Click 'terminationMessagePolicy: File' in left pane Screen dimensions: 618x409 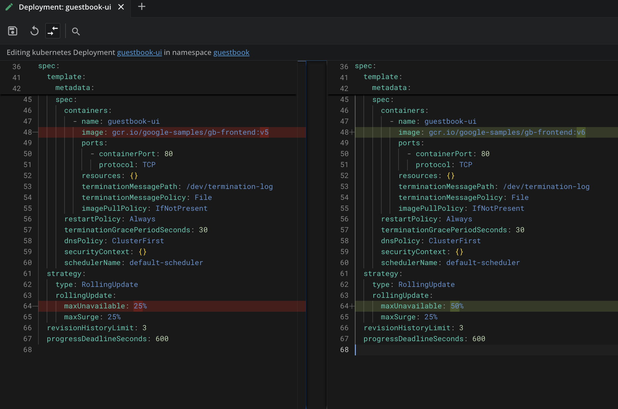(x=147, y=198)
